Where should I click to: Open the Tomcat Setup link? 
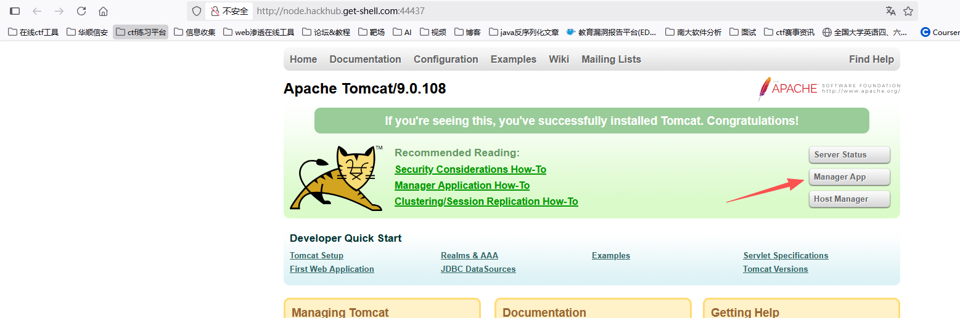tap(316, 255)
